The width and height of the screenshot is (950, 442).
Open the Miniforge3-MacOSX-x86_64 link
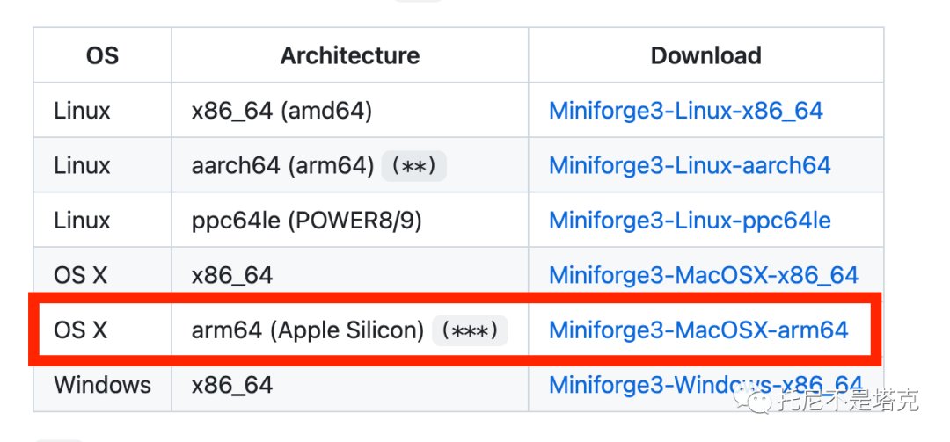click(x=703, y=275)
